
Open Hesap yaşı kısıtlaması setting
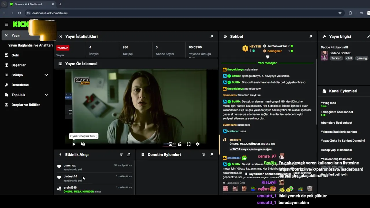click(x=336, y=150)
